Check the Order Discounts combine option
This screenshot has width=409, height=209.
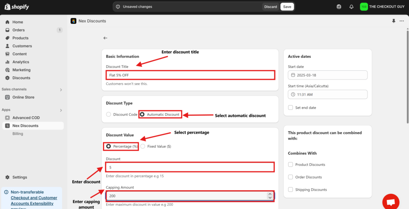(x=290, y=177)
